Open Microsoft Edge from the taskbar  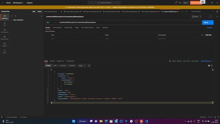[106, 121]
